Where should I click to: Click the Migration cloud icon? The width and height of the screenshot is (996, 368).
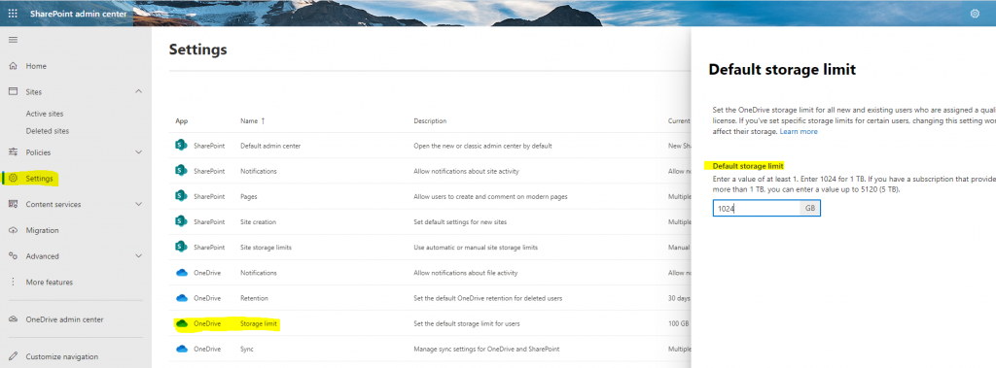(13, 230)
